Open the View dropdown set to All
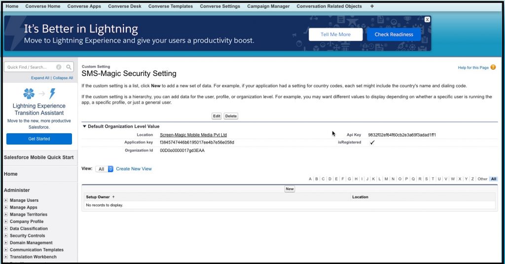Image resolution: width=505 pixels, height=264 pixels. point(105,169)
